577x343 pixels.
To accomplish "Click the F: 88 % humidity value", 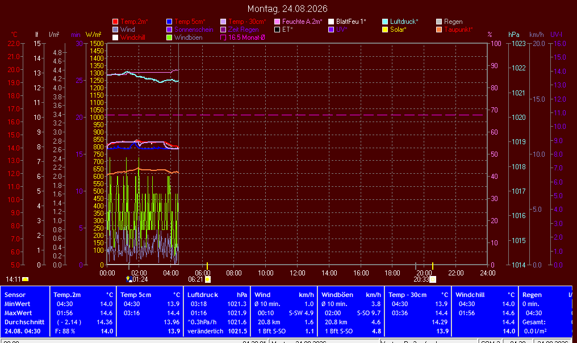I will 65,331.
